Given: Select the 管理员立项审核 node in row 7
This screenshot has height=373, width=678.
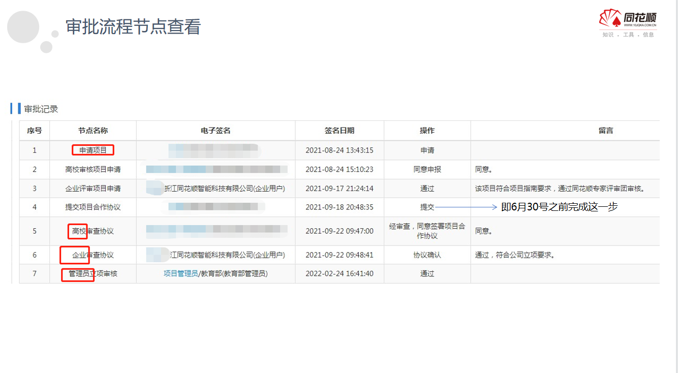Looking at the screenshot, I should 93,274.
